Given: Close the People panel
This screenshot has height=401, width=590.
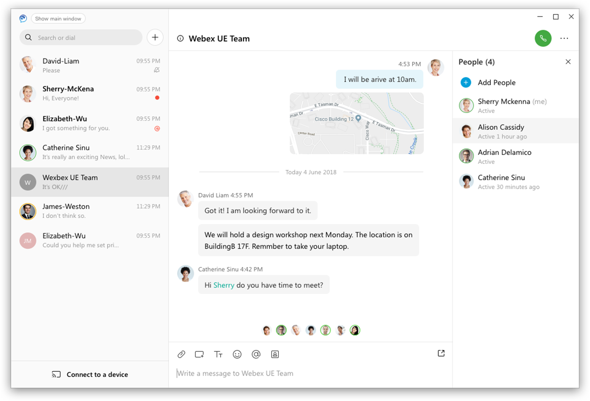Looking at the screenshot, I should click(568, 62).
